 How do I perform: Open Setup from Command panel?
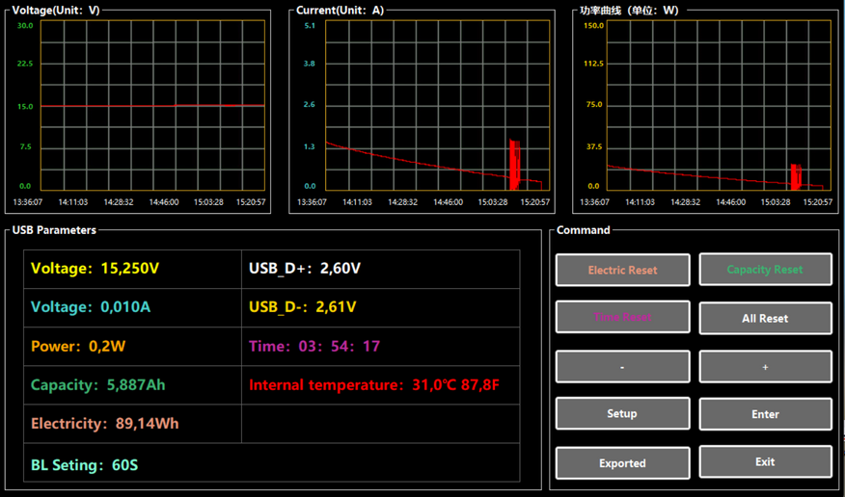622,413
